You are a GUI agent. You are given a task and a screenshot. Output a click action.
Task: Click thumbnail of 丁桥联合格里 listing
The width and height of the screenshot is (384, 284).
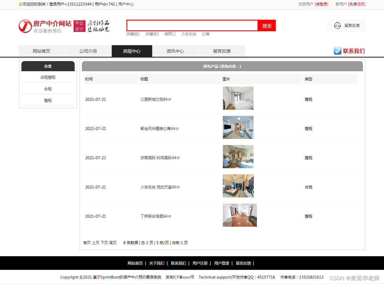click(240, 215)
